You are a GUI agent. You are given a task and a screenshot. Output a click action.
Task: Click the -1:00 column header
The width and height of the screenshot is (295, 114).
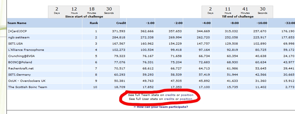point(150,23)
